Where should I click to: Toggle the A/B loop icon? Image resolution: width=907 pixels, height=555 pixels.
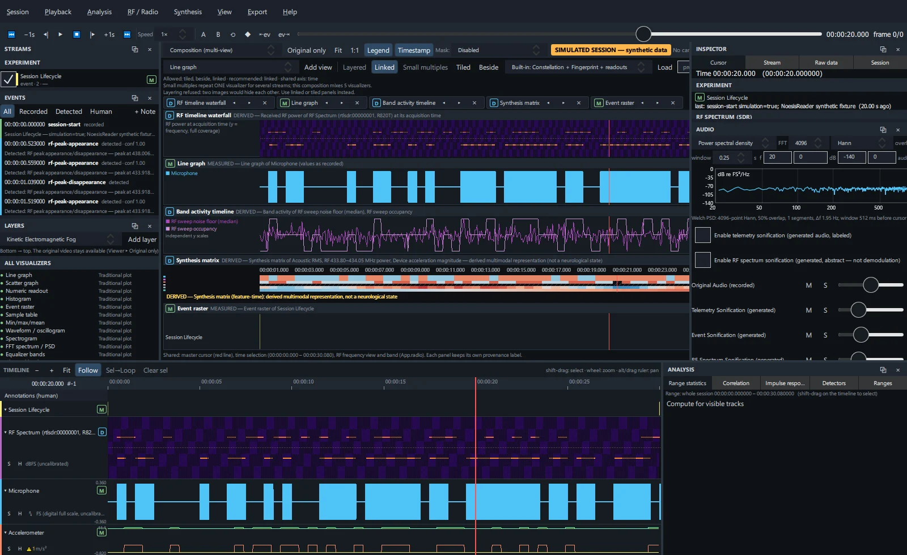tap(232, 35)
